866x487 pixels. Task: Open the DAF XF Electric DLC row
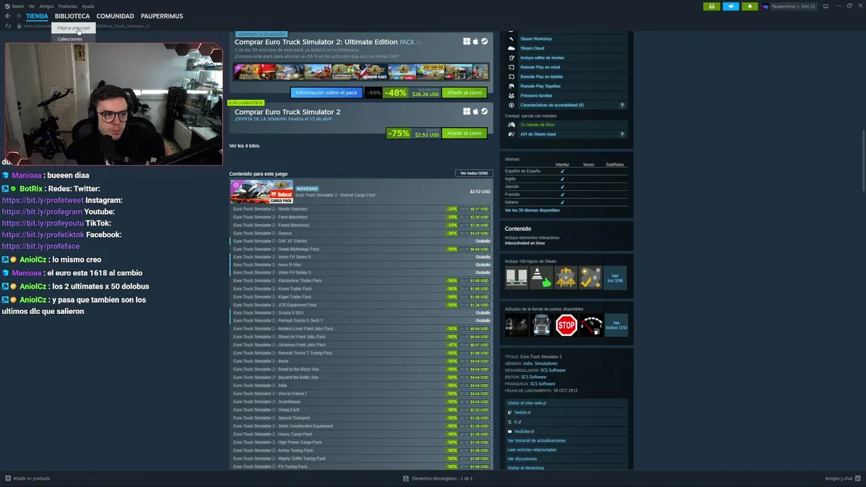click(x=361, y=241)
